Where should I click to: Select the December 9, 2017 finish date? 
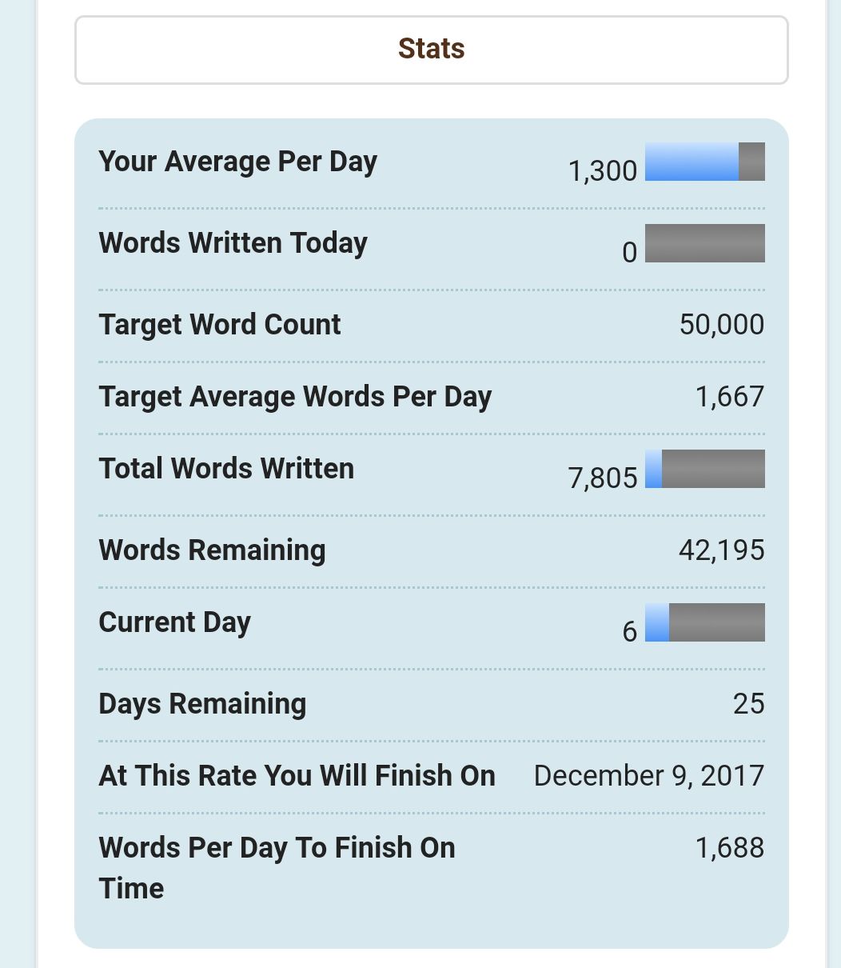[649, 776]
